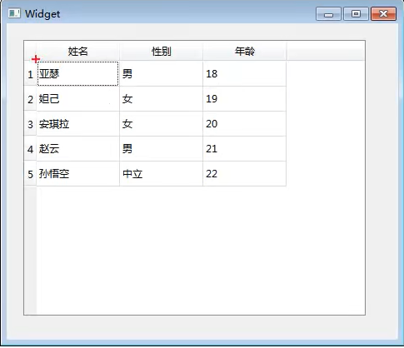404x348 pixels.
Task: Select the cell 妲己
Action: click(x=78, y=99)
